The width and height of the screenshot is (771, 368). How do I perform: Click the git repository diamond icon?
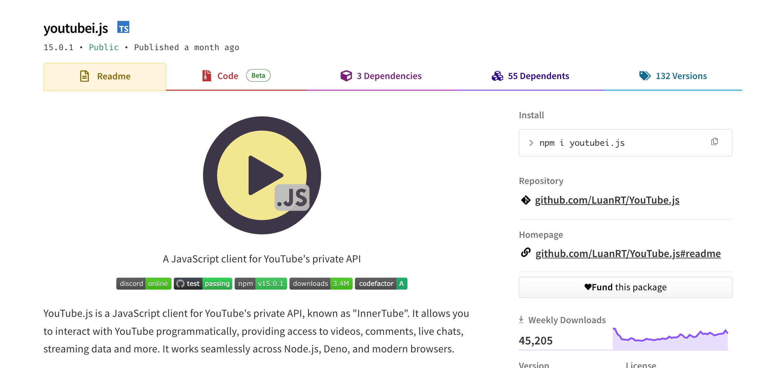coord(526,200)
